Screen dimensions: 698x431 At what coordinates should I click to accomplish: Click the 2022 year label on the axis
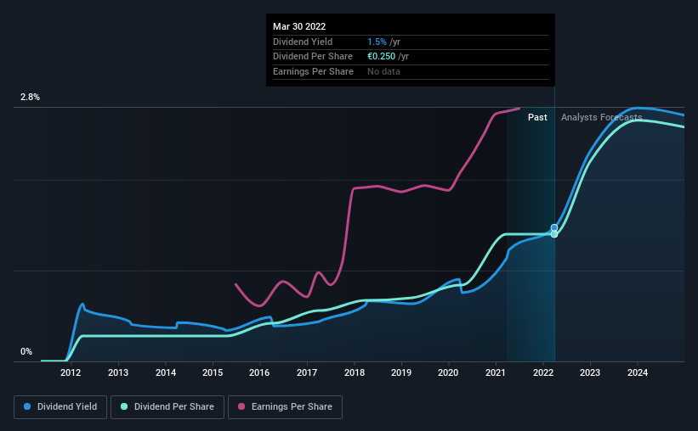pos(543,372)
